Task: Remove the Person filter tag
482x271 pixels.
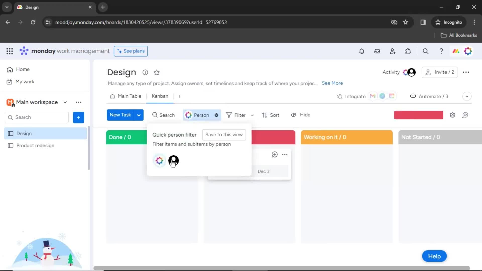Action: tap(216, 115)
